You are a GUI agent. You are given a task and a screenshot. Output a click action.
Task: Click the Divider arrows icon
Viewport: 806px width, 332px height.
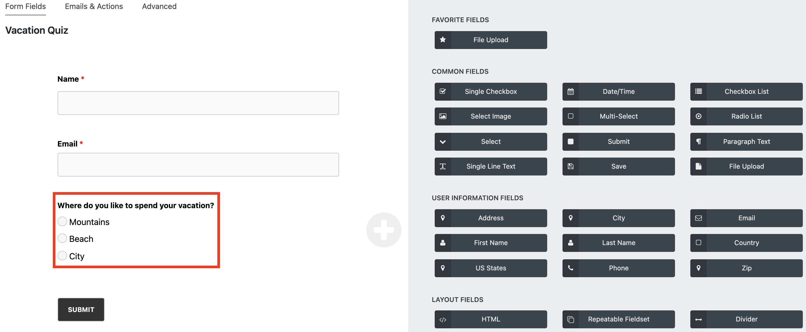pyautogui.click(x=698, y=319)
